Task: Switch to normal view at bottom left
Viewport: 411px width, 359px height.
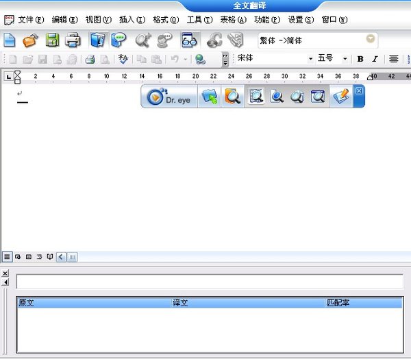Action: (7, 257)
